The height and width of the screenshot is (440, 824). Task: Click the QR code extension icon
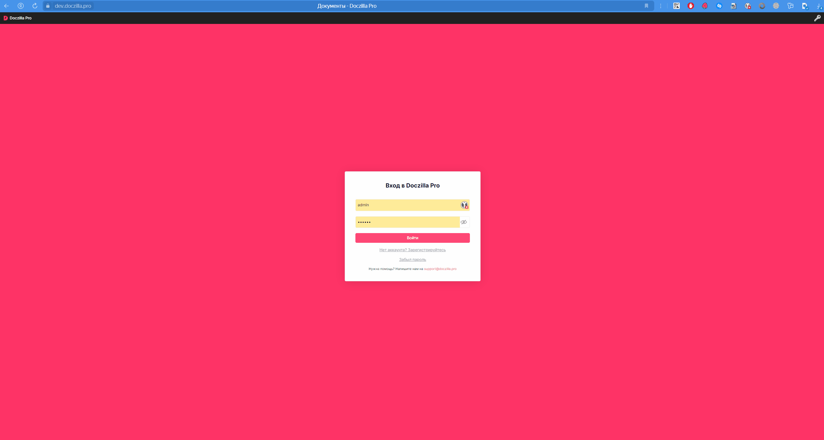point(676,6)
